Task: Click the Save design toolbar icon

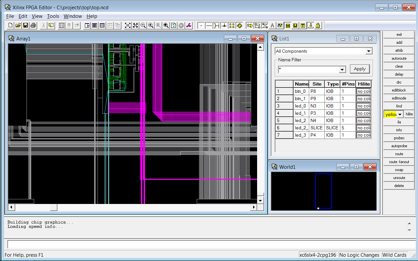Action: point(26,25)
